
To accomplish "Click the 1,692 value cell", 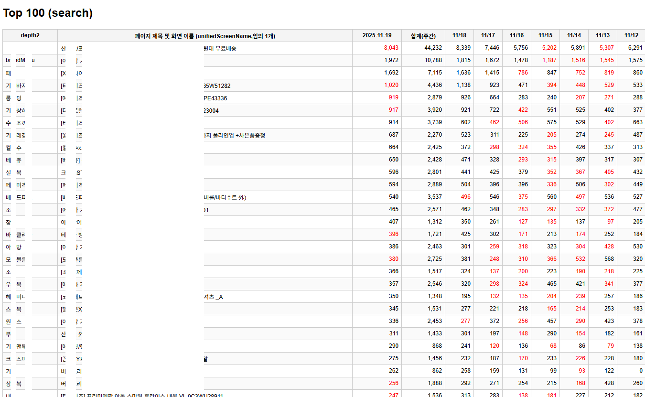I will 377,73.
